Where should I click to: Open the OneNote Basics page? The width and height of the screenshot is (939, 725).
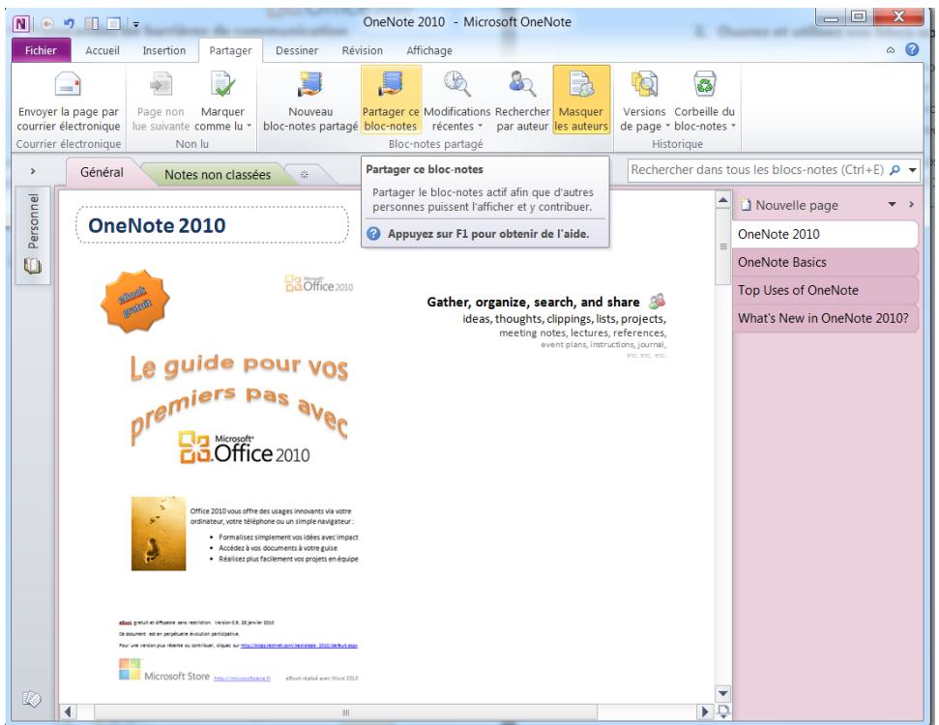(x=825, y=262)
